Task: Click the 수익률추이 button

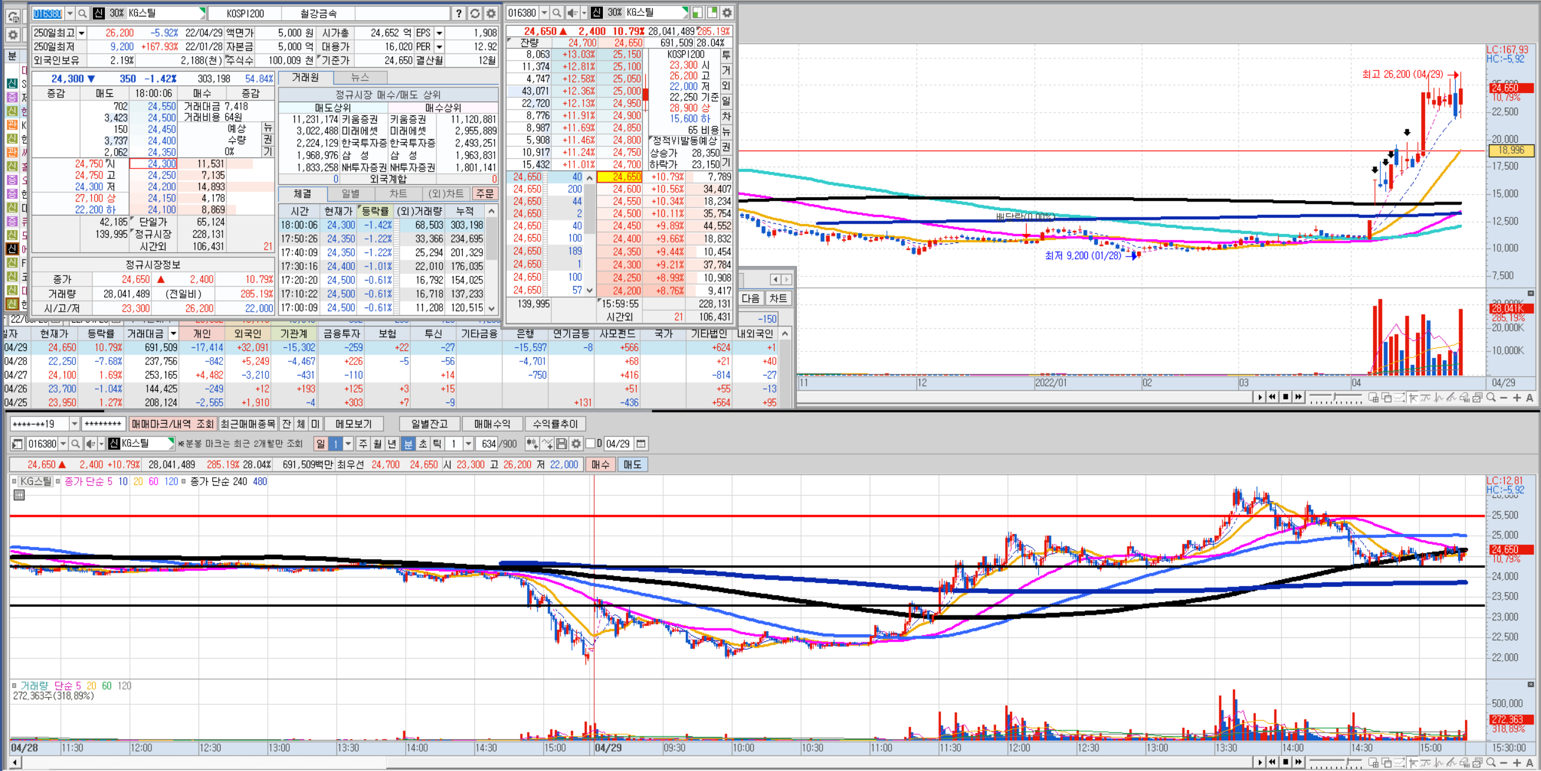Action: pos(555,424)
